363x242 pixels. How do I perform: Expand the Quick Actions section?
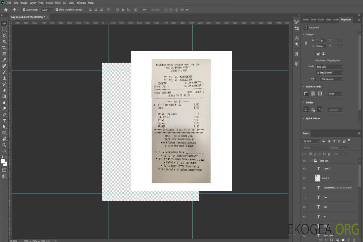304,118
